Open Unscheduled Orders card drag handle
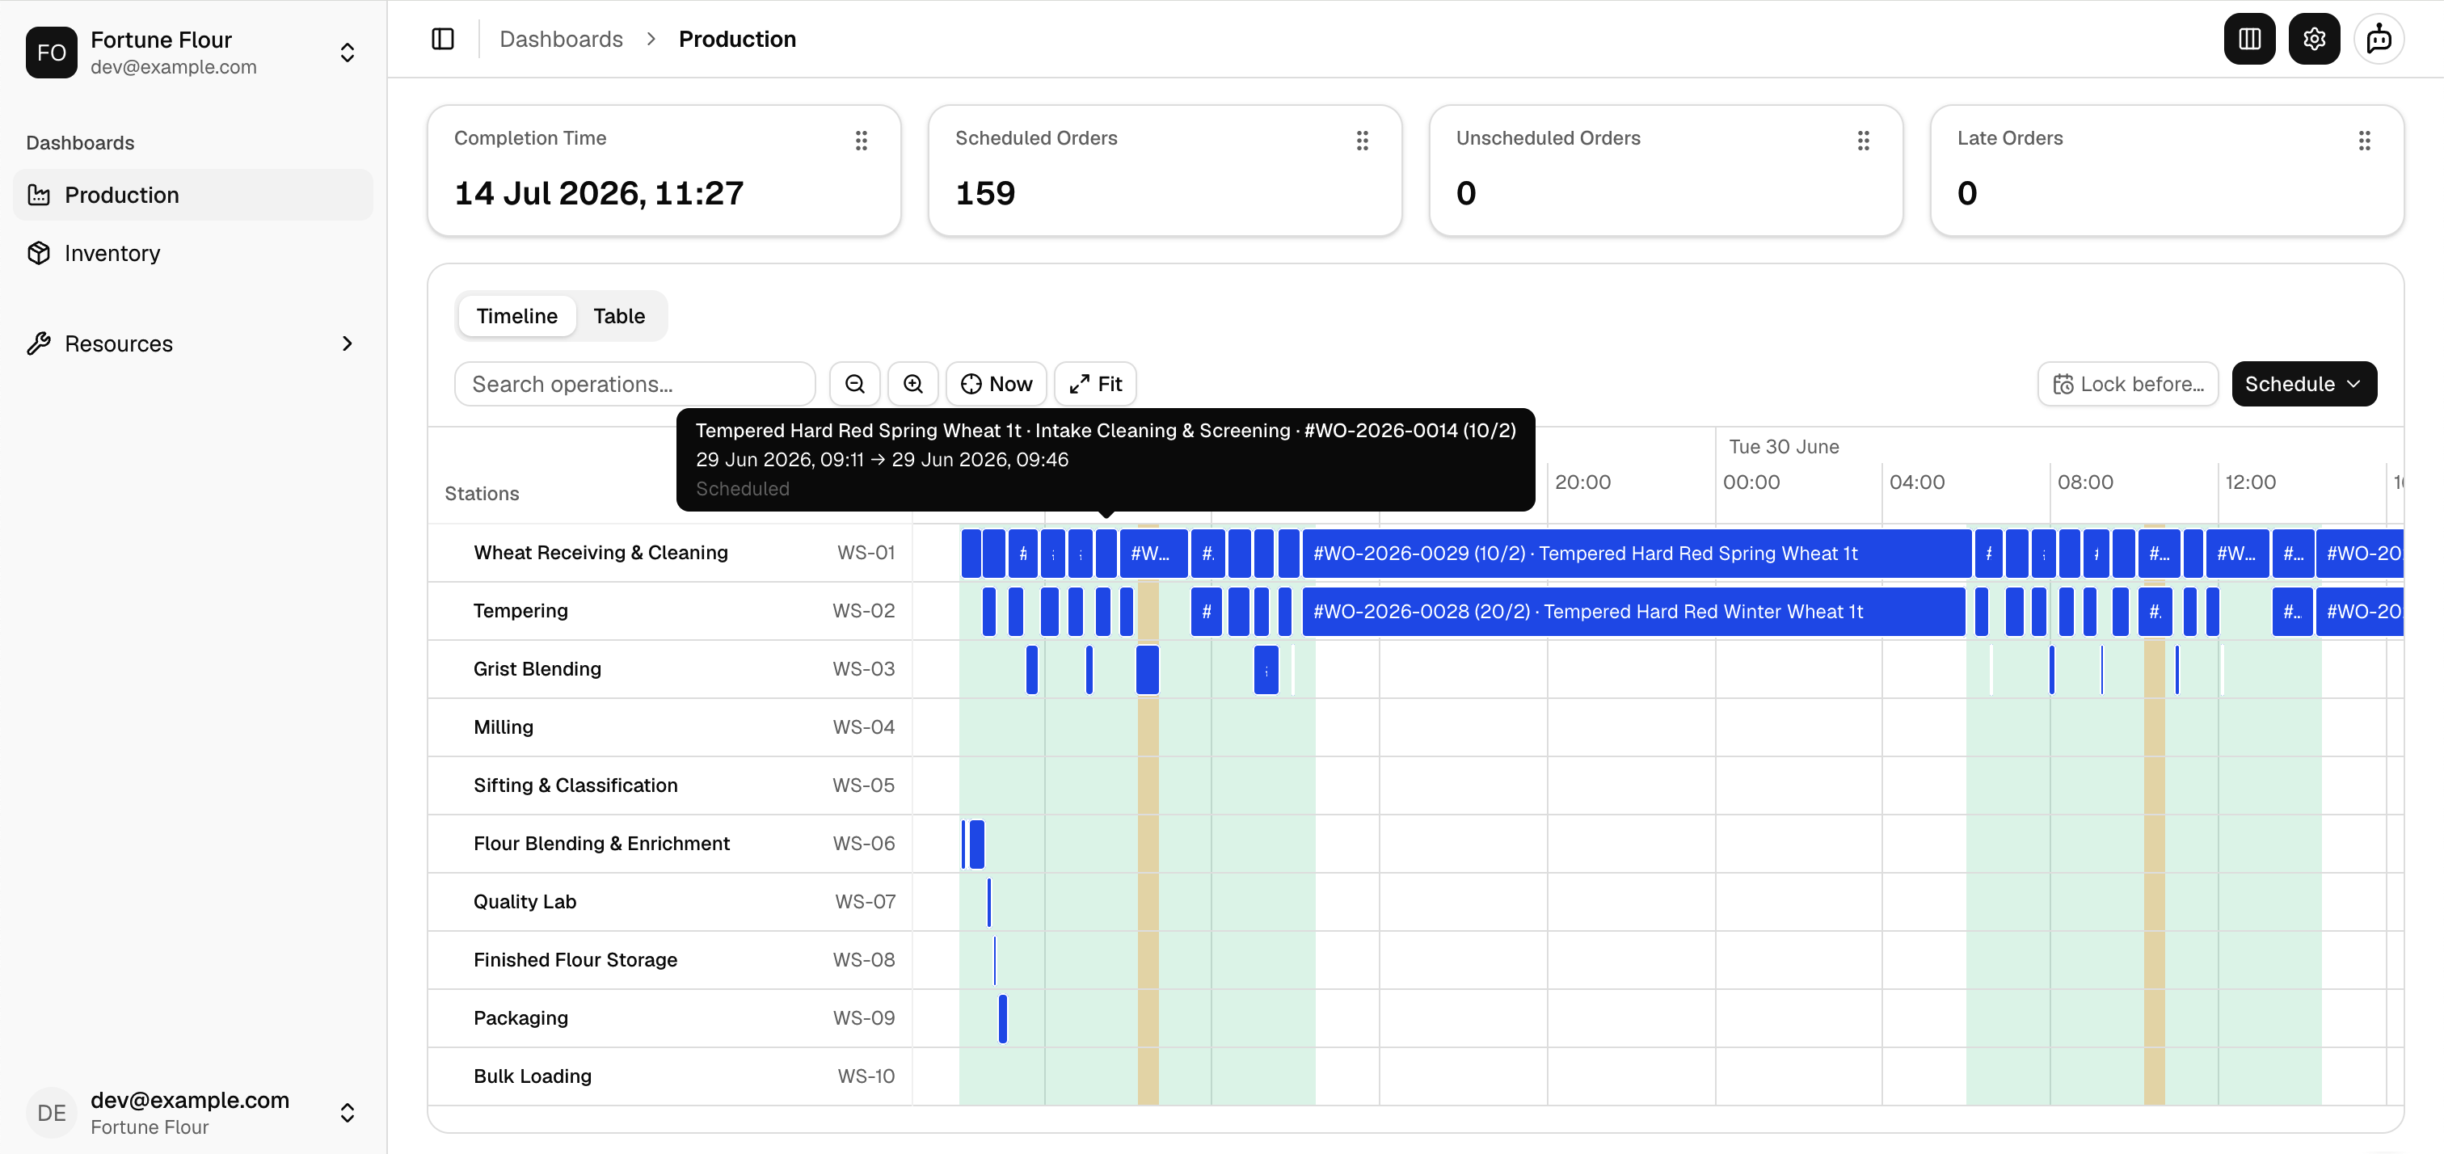The image size is (2444, 1154). pyautogui.click(x=1864, y=141)
